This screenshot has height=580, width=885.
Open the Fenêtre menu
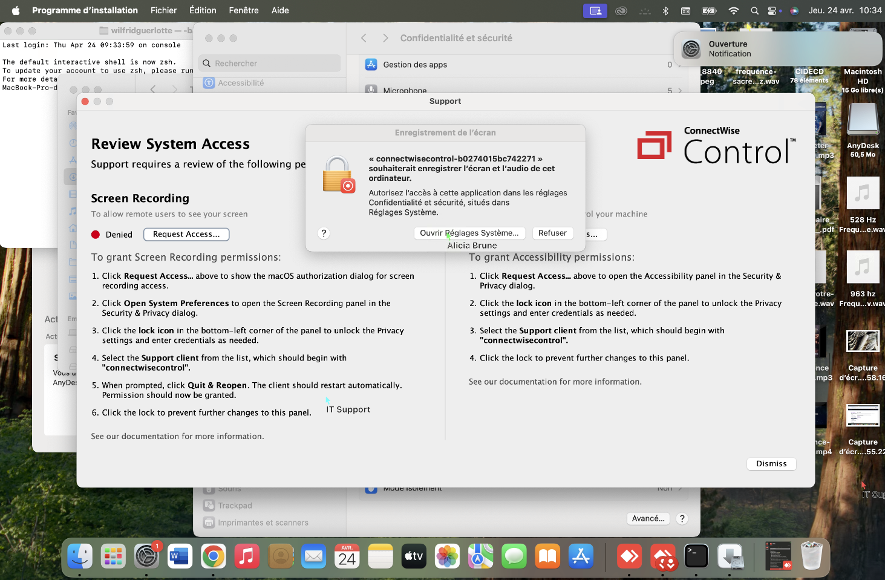[x=243, y=10]
